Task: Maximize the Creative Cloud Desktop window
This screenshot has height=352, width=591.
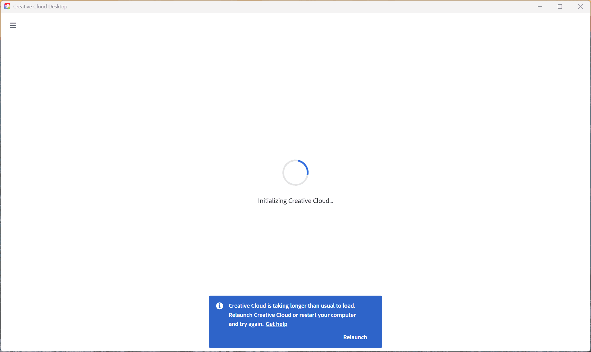Action: [x=560, y=6]
